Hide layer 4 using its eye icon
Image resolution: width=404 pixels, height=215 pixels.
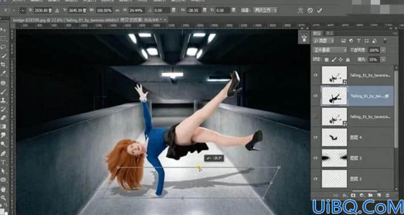[316, 137]
